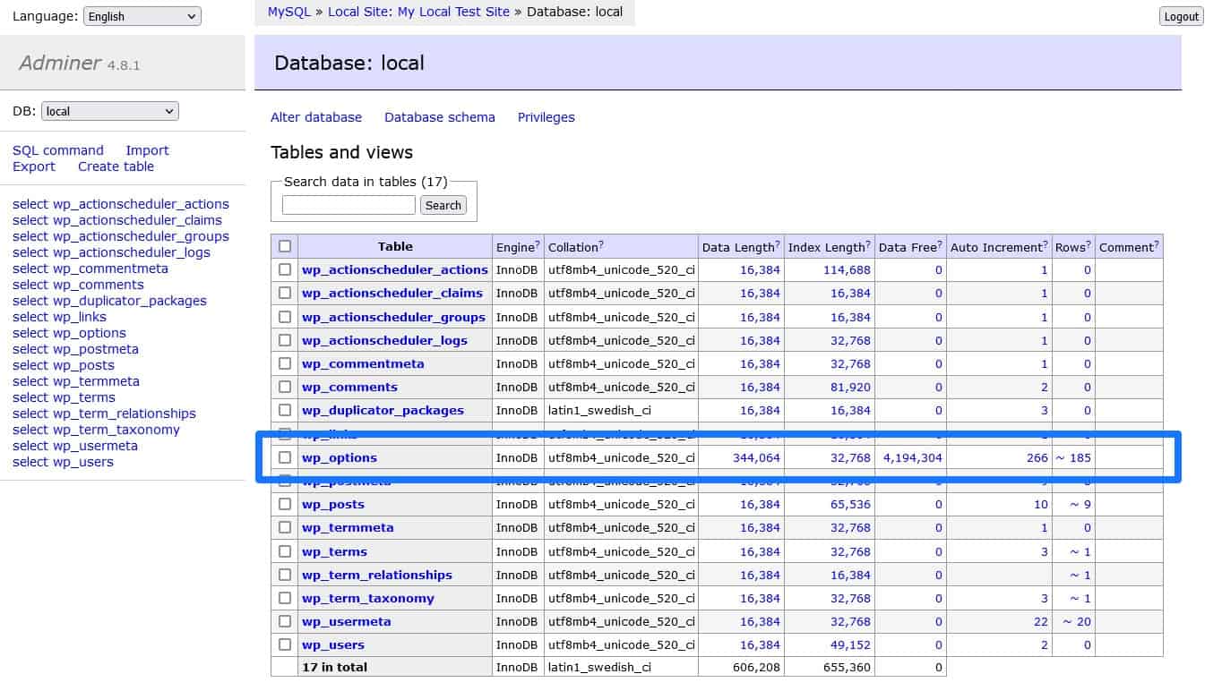This screenshot has width=1222, height=691.
Task: Click sidebar select wp_links
Action: 59,317
